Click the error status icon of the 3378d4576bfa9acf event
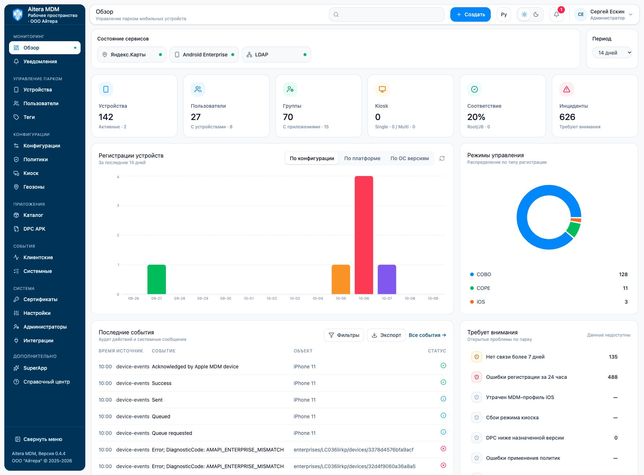This screenshot has height=475, width=644. pyautogui.click(x=443, y=449)
